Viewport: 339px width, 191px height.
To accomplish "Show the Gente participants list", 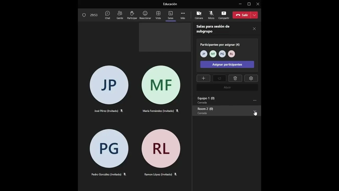I will [120, 15].
